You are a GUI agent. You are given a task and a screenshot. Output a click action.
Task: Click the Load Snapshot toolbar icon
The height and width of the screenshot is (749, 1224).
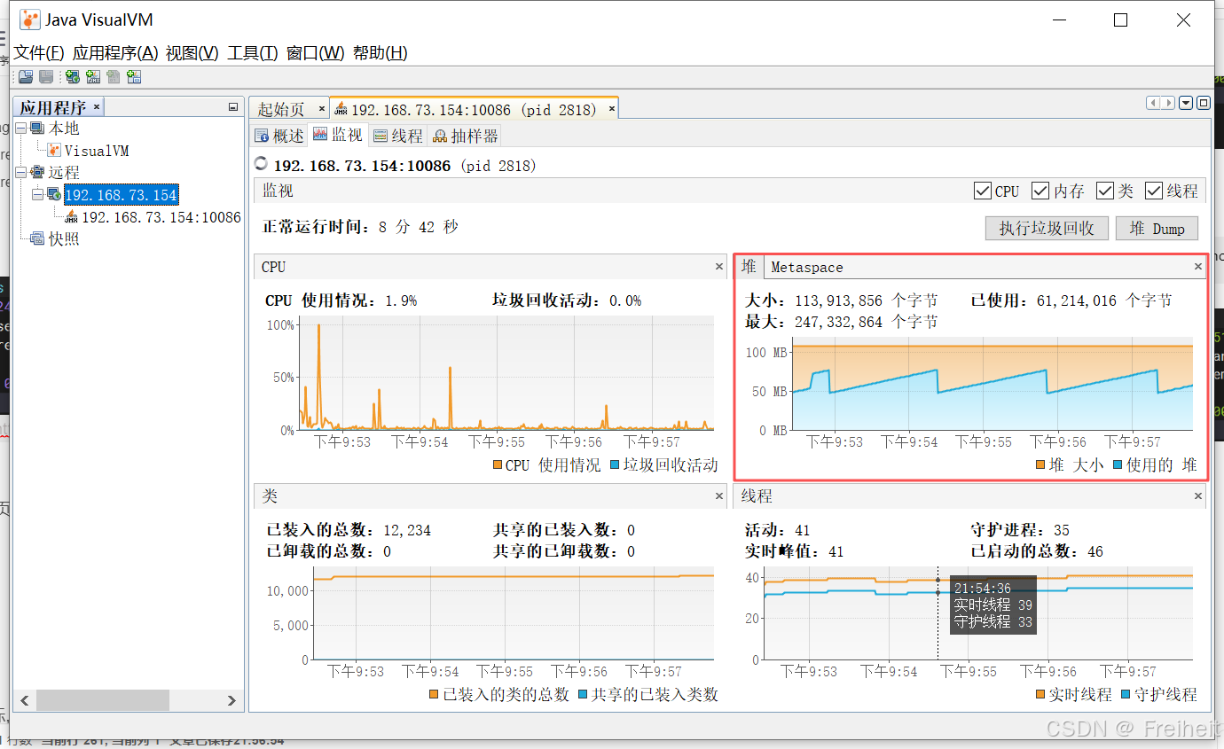26,77
